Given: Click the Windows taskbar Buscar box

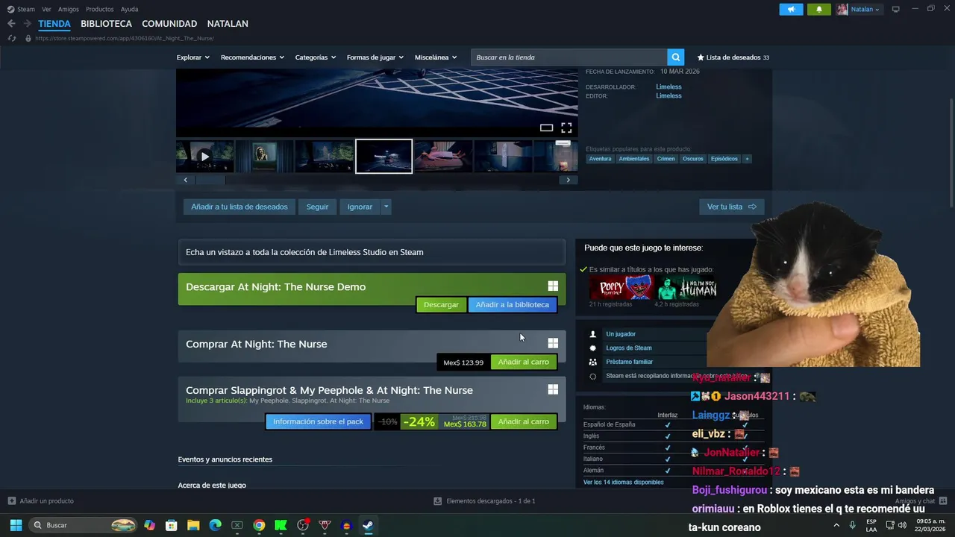Looking at the screenshot, I should 84,525.
